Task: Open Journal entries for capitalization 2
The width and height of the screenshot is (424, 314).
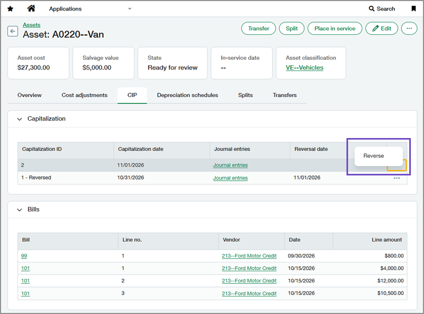Action: (230, 165)
